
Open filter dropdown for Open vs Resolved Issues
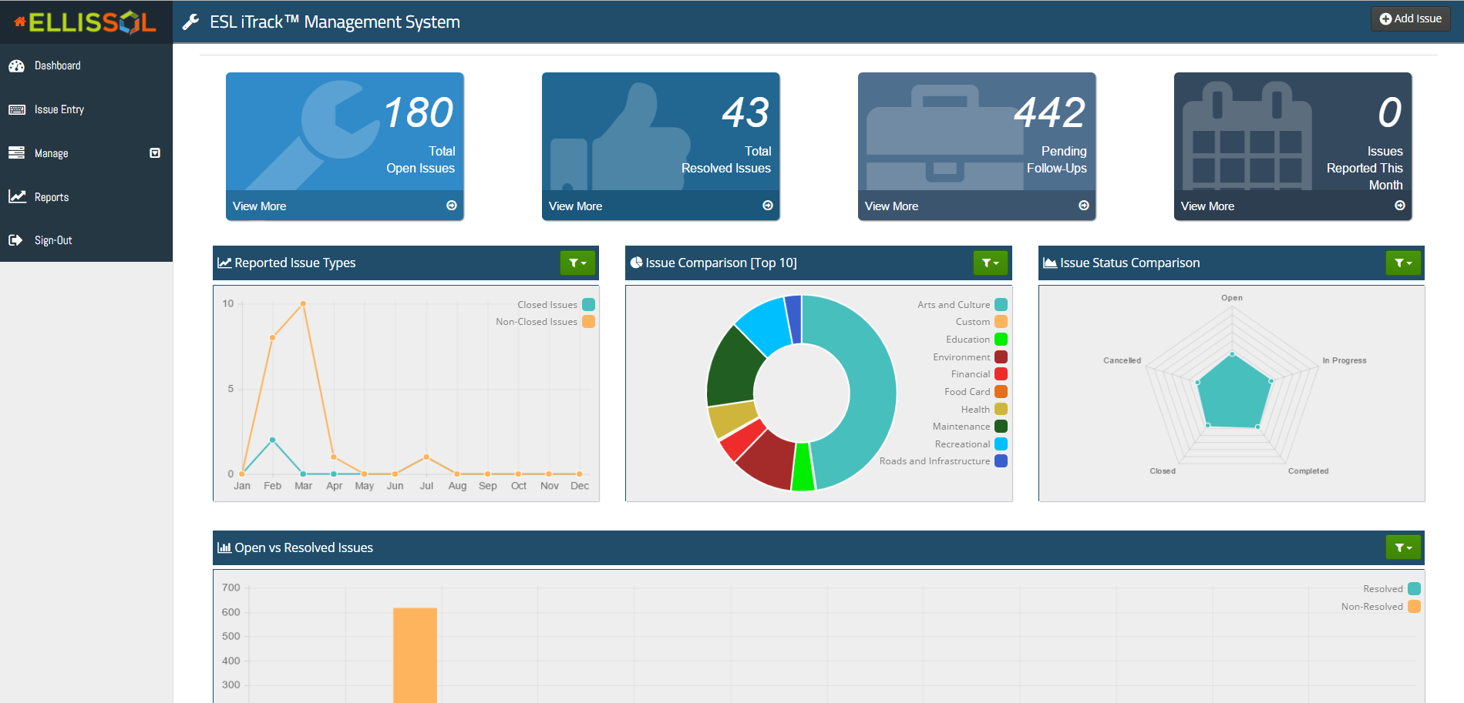coord(1403,547)
